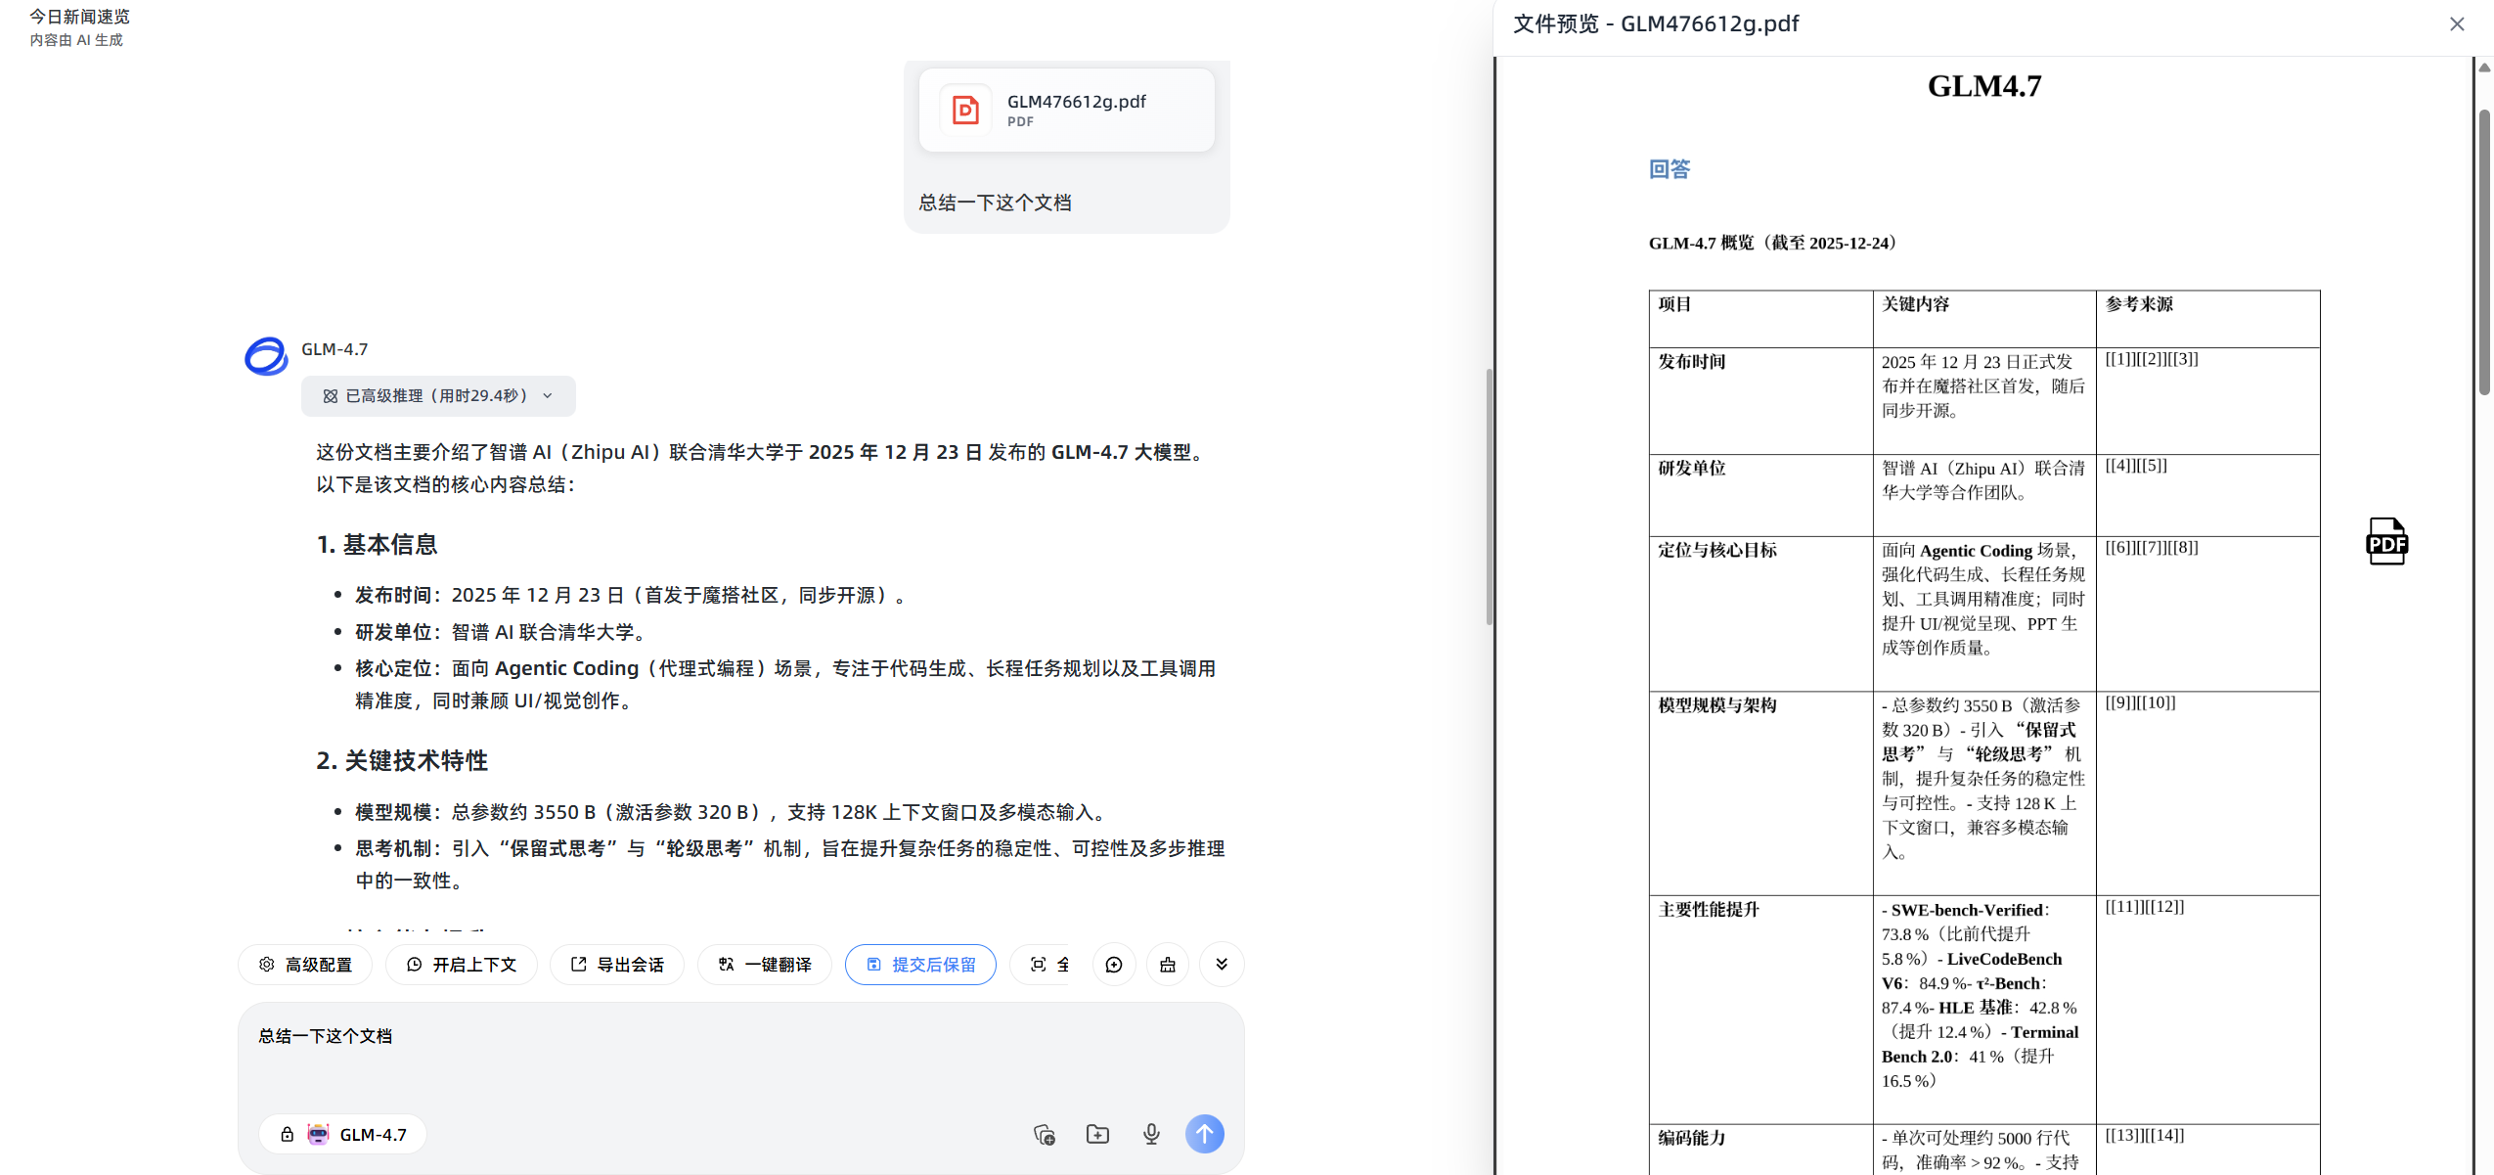Screen dimensions: 2494x1175
Task: Click the send message arrow button
Action: coord(1204,1134)
